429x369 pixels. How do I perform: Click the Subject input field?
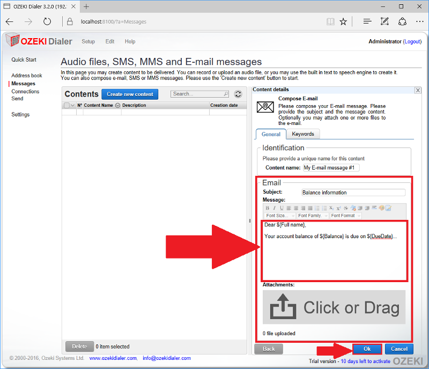[x=353, y=193]
